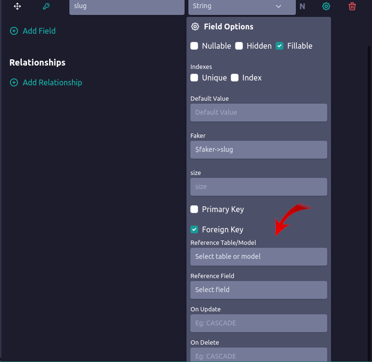The width and height of the screenshot is (372, 362).
Task: Click the N nullable indicator
Action: (302, 6)
